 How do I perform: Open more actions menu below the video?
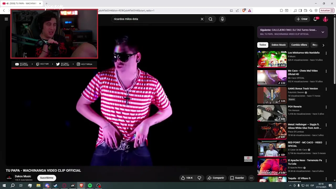(x=251, y=178)
